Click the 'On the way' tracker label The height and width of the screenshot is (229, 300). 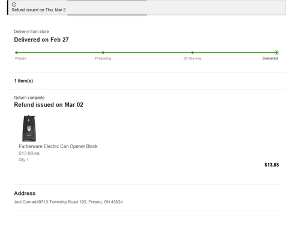click(x=193, y=58)
